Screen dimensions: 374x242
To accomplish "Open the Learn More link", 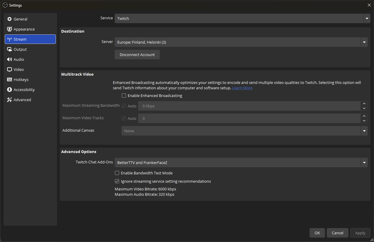I will tap(242, 88).
